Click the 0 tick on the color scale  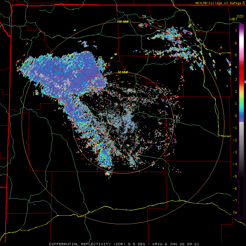click(236, 116)
